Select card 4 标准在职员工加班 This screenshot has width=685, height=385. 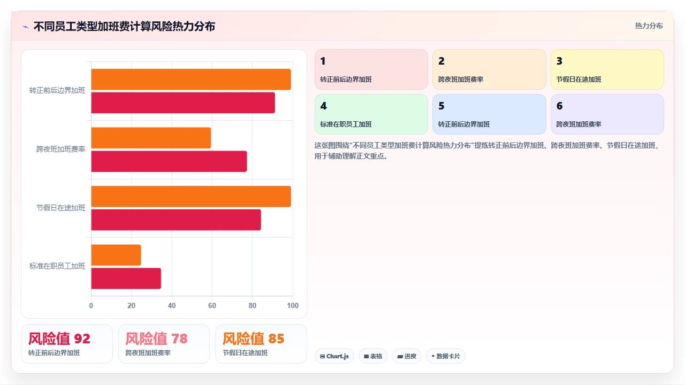point(371,114)
